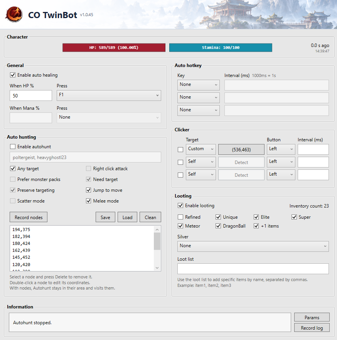Viewport: 337px width, 340px height.
Task: Click scroll-up arrow of node list
Action: [157, 229]
